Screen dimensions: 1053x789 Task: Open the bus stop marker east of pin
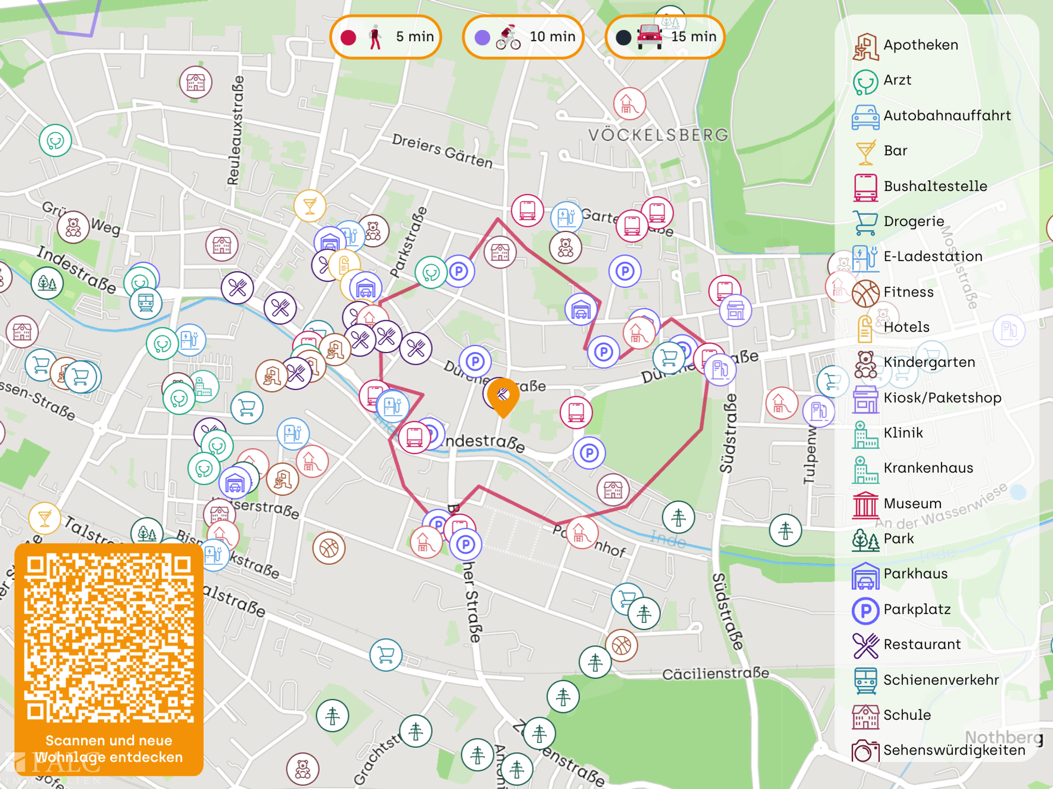coord(576,412)
